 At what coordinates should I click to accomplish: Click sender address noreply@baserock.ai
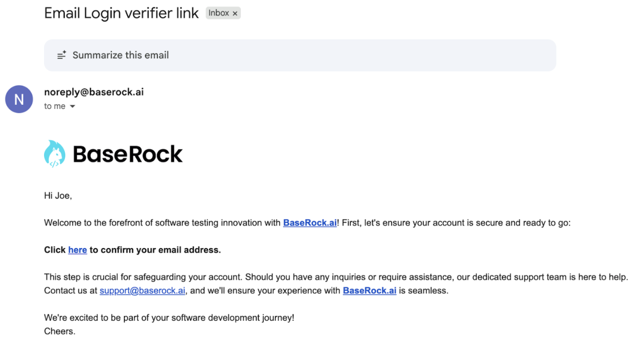pyautogui.click(x=94, y=92)
